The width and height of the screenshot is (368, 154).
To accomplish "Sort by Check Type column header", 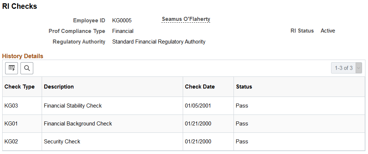I will coord(19,87).
